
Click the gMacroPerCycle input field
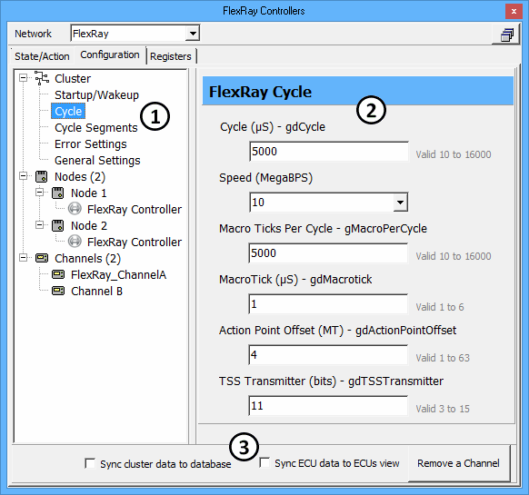click(328, 253)
